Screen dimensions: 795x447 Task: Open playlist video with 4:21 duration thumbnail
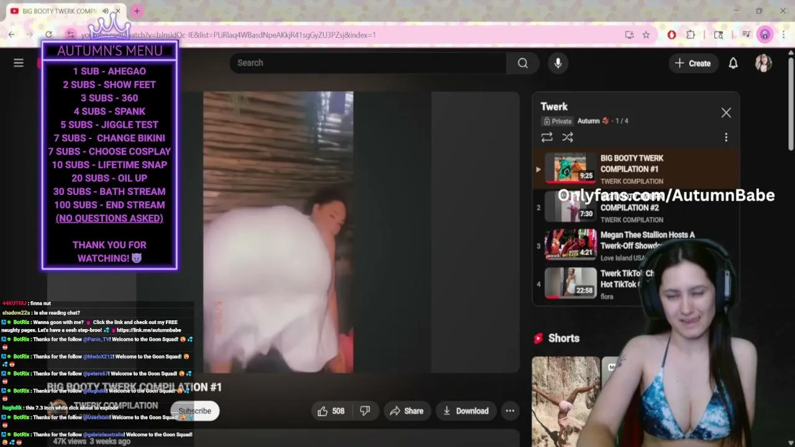(x=570, y=245)
